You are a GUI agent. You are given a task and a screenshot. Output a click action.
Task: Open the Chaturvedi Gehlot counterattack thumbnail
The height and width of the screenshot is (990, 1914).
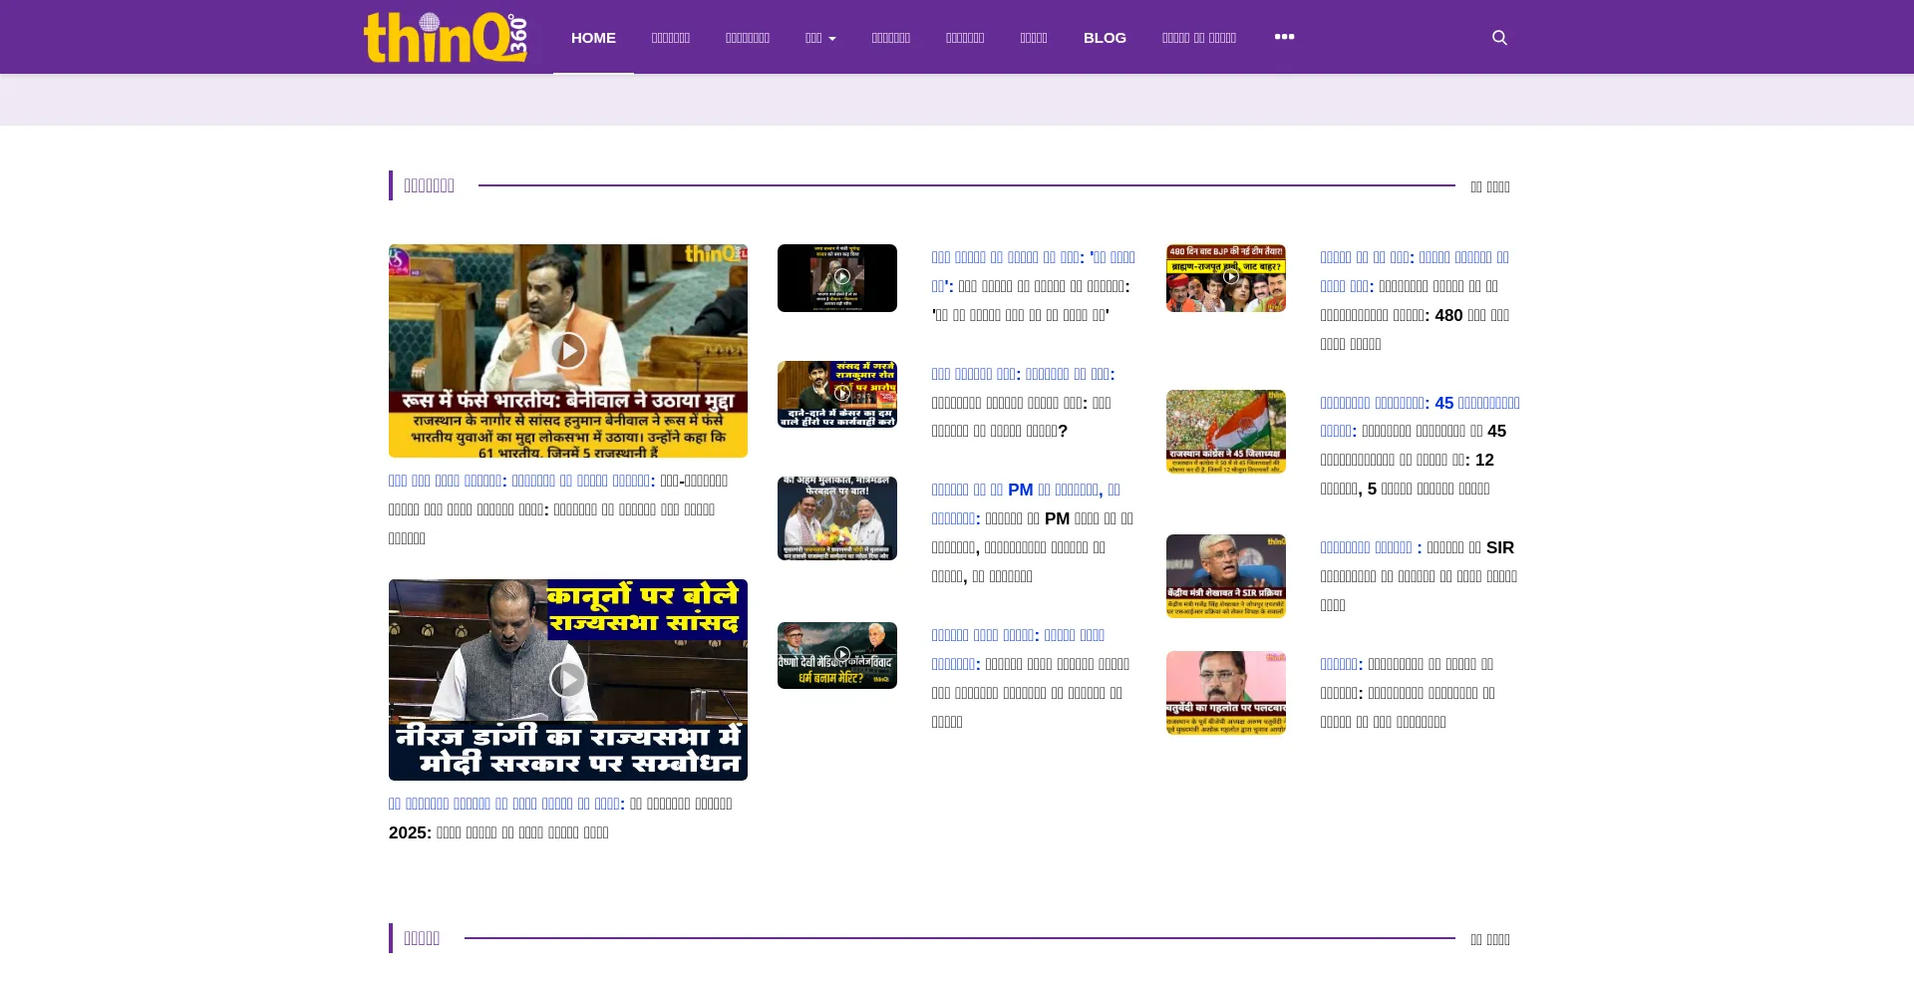[1226, 693]
